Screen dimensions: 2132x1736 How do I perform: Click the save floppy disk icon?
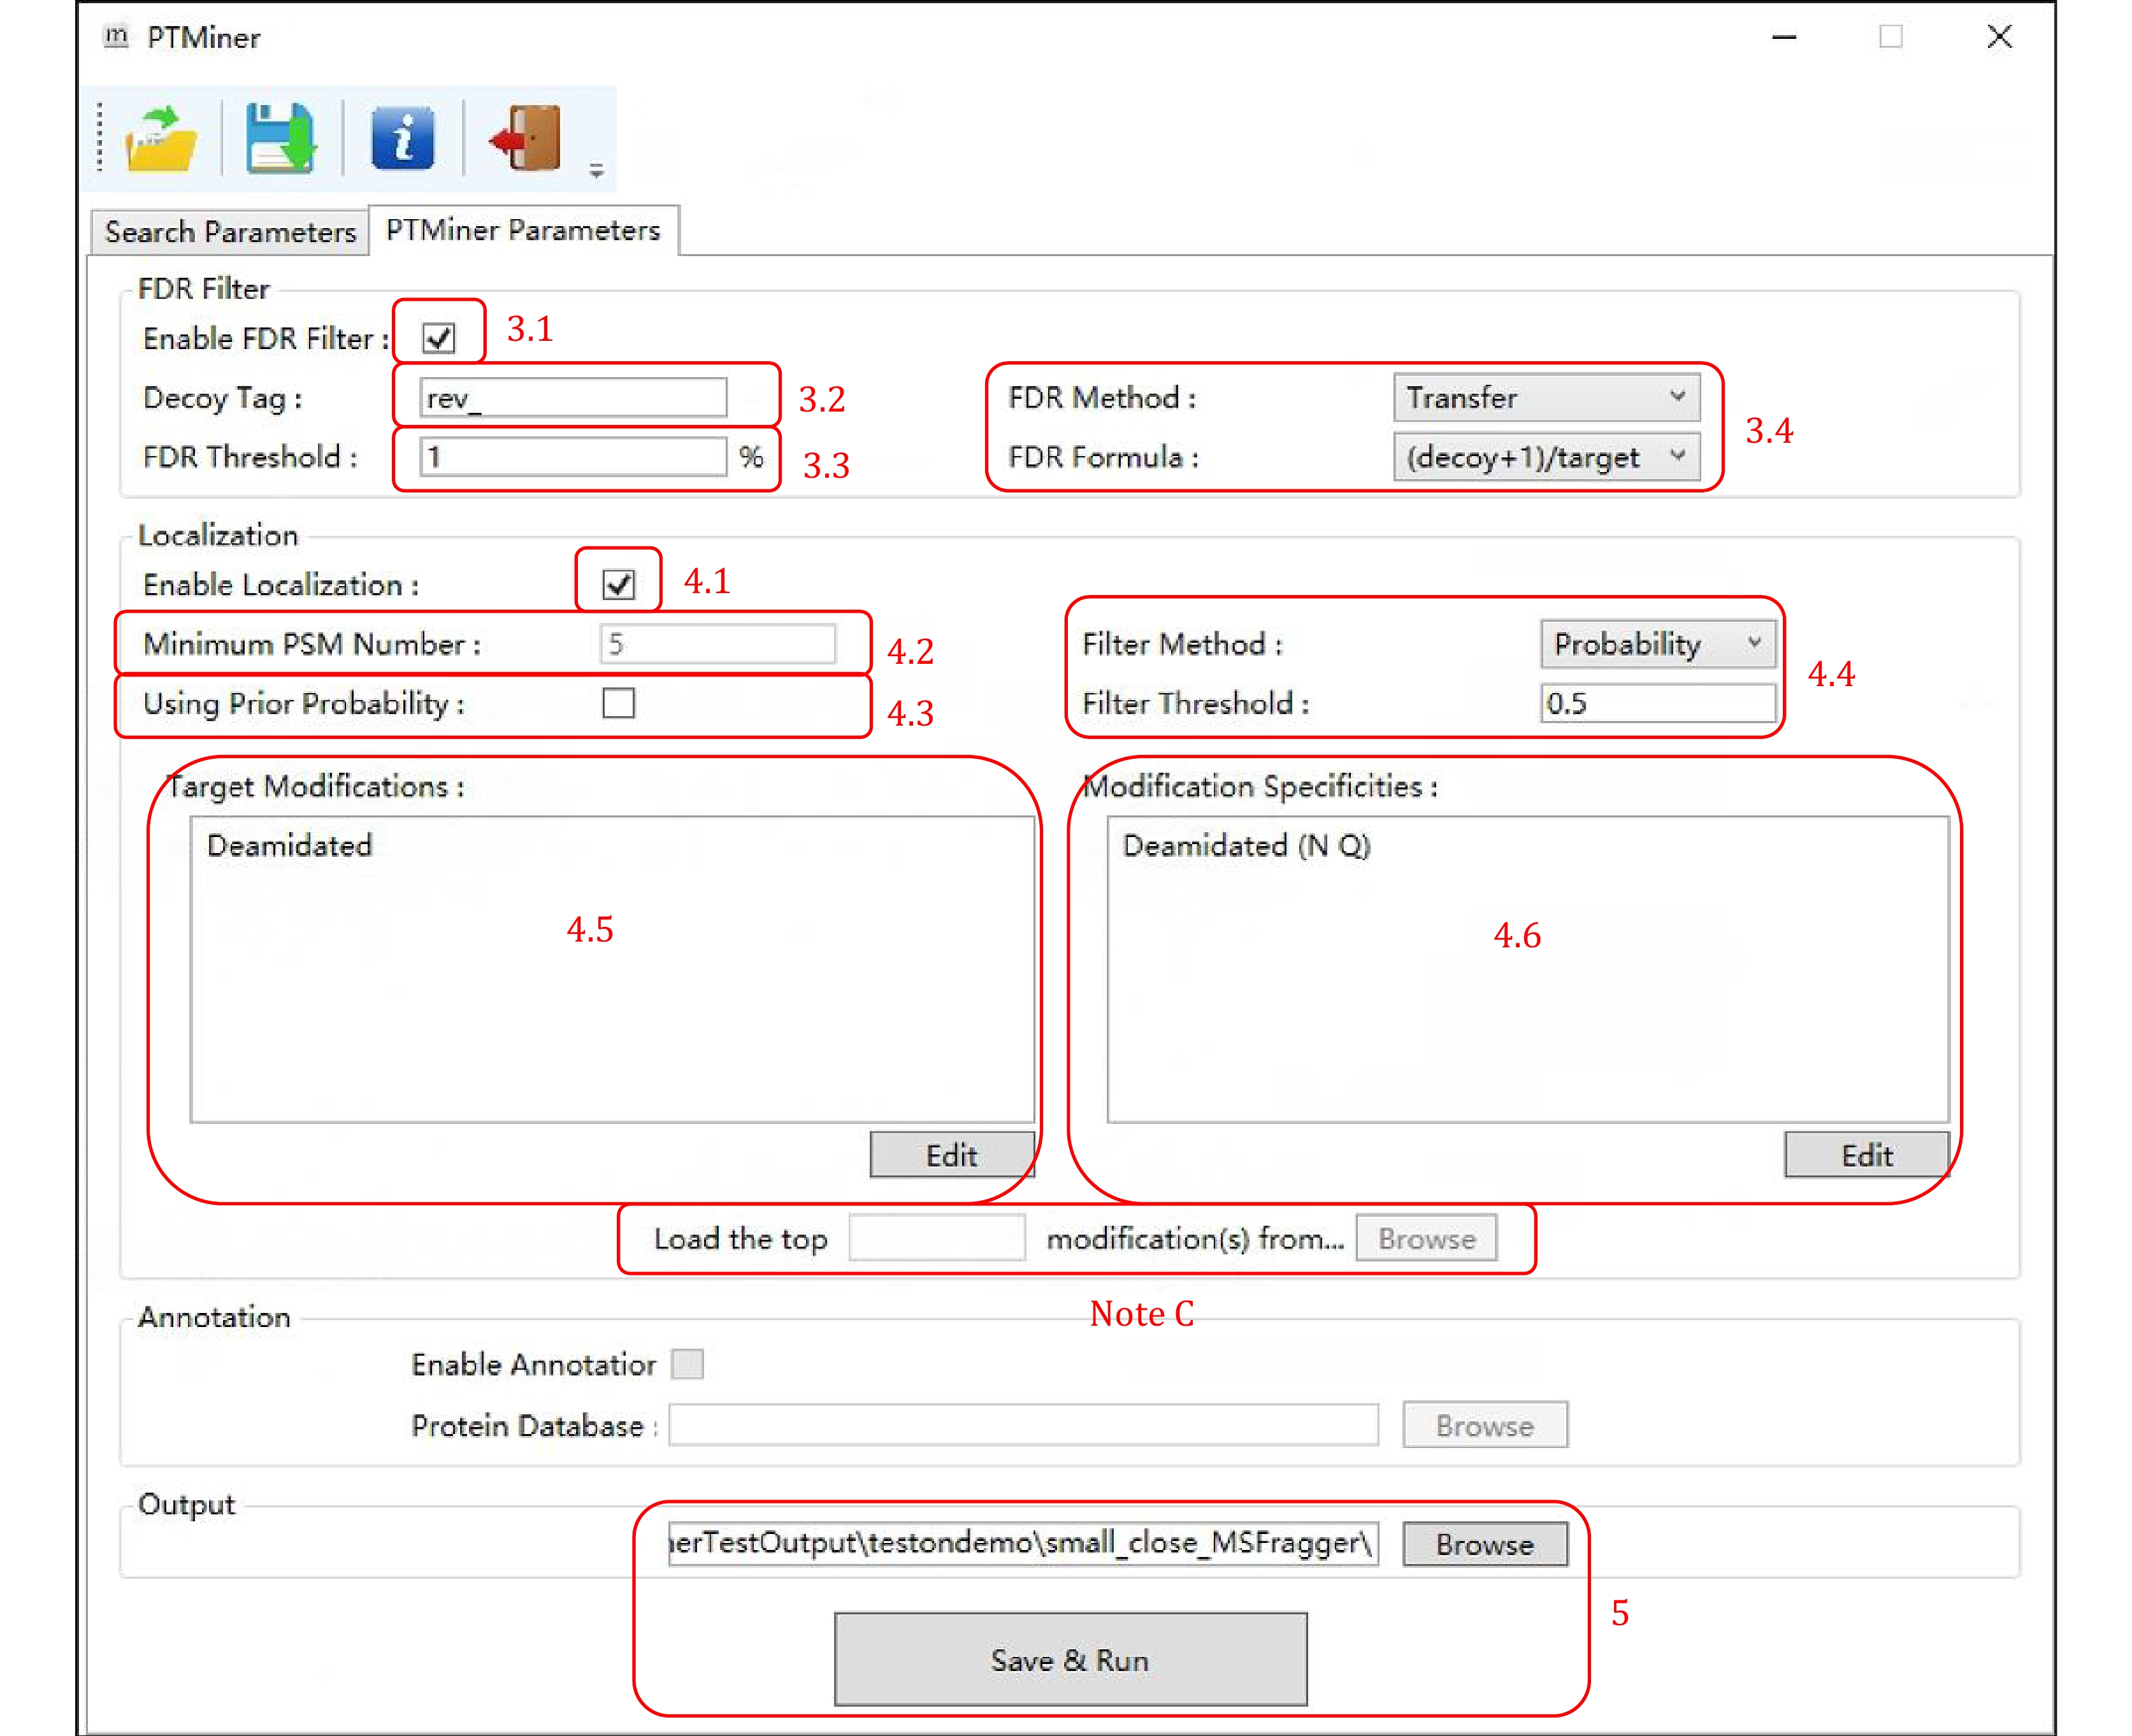[x=281, y=139]
